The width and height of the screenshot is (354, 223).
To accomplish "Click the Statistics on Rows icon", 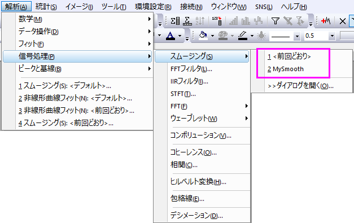I will [187, 21].
